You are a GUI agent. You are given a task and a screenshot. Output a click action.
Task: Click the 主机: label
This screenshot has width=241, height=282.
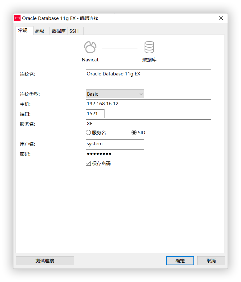coord(25,104)
